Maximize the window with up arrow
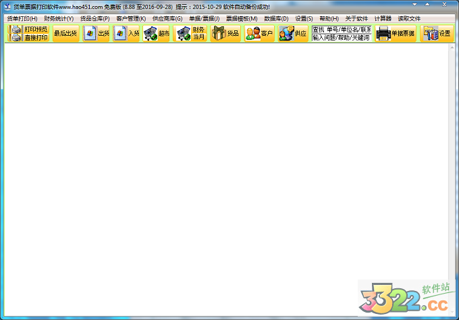 pos(427,5)
